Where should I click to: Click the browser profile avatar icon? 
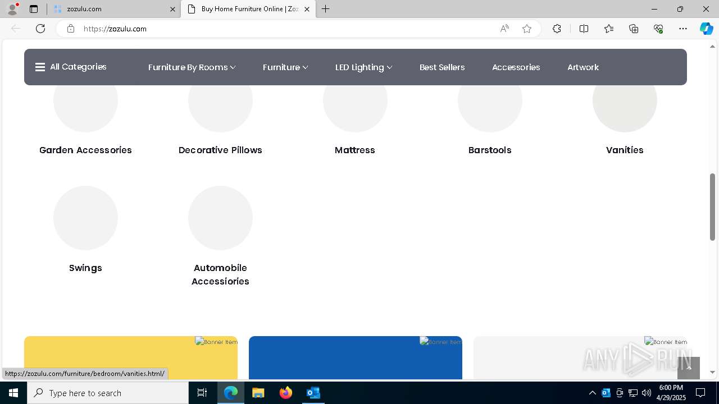(12, 9)
